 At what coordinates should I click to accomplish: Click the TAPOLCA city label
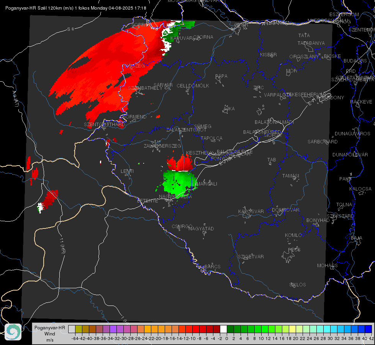(x=211, y=138)
